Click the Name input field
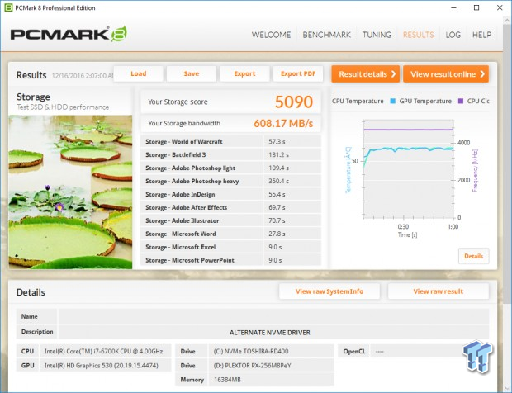The height and width of the screenshot is (393, 512). (x=273, y=316)
